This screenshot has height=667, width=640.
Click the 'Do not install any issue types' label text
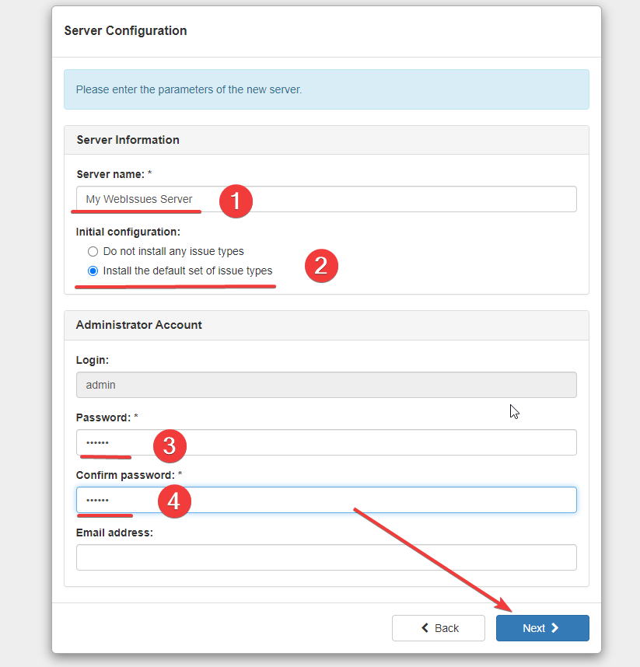click(173, 251)
